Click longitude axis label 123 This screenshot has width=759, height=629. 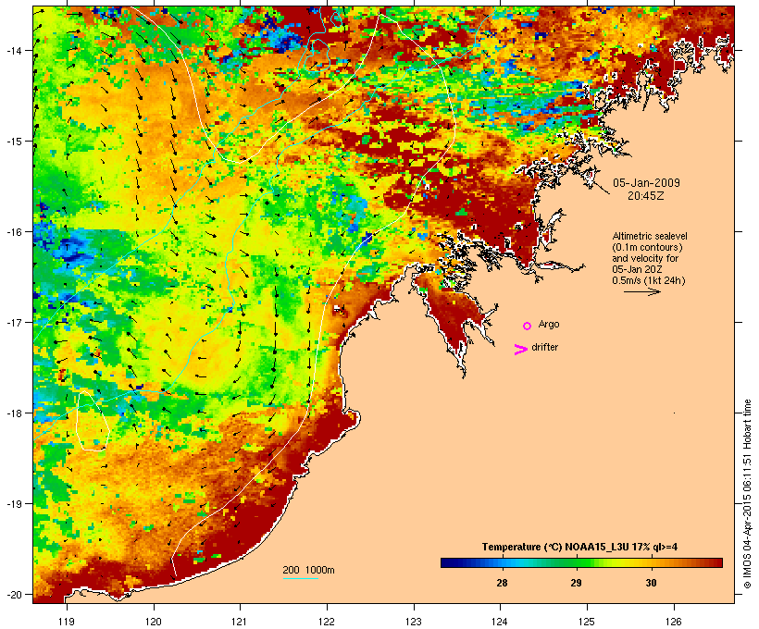[x=414, y=622]
